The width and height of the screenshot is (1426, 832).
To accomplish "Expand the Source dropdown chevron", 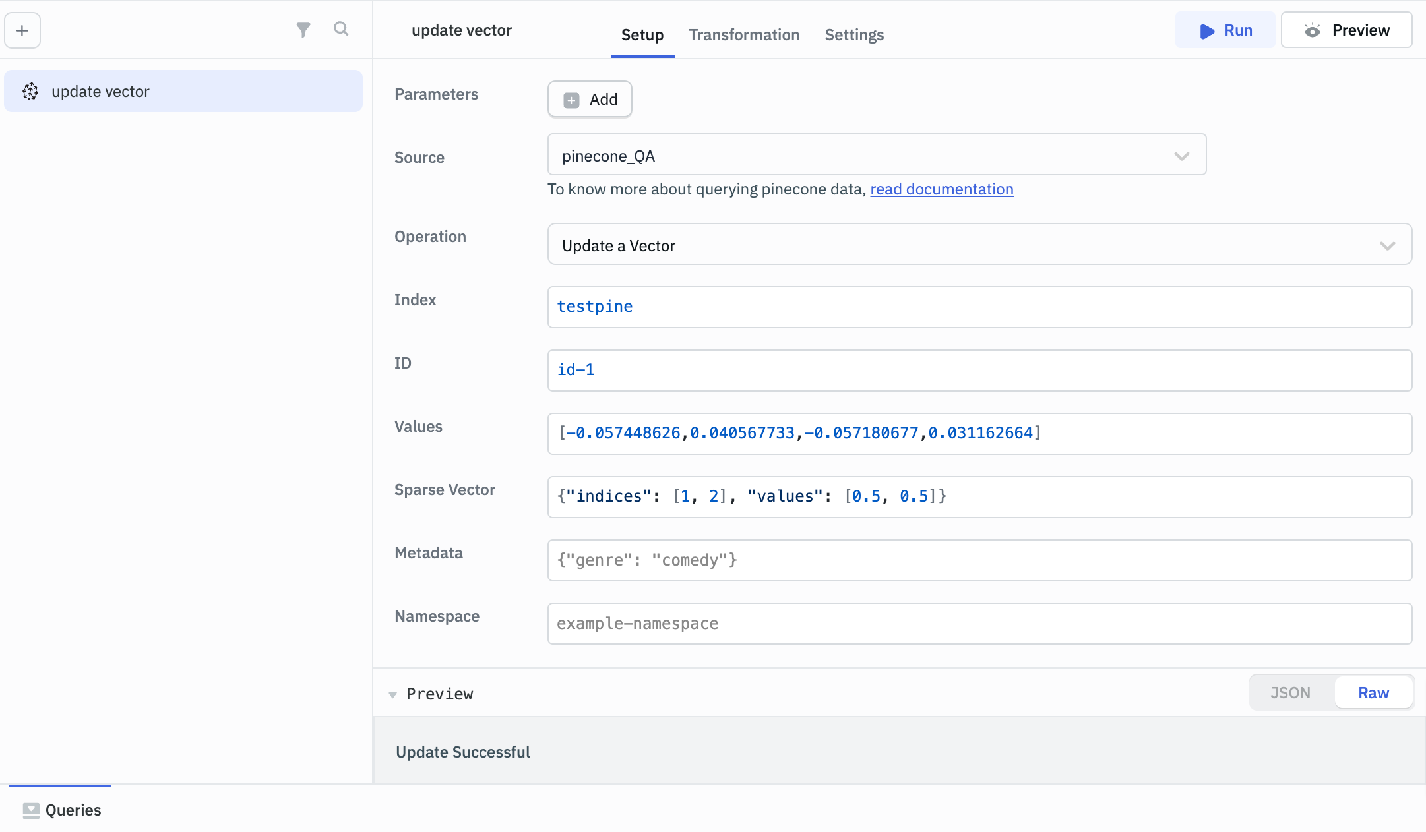I will click(1181, 156).
